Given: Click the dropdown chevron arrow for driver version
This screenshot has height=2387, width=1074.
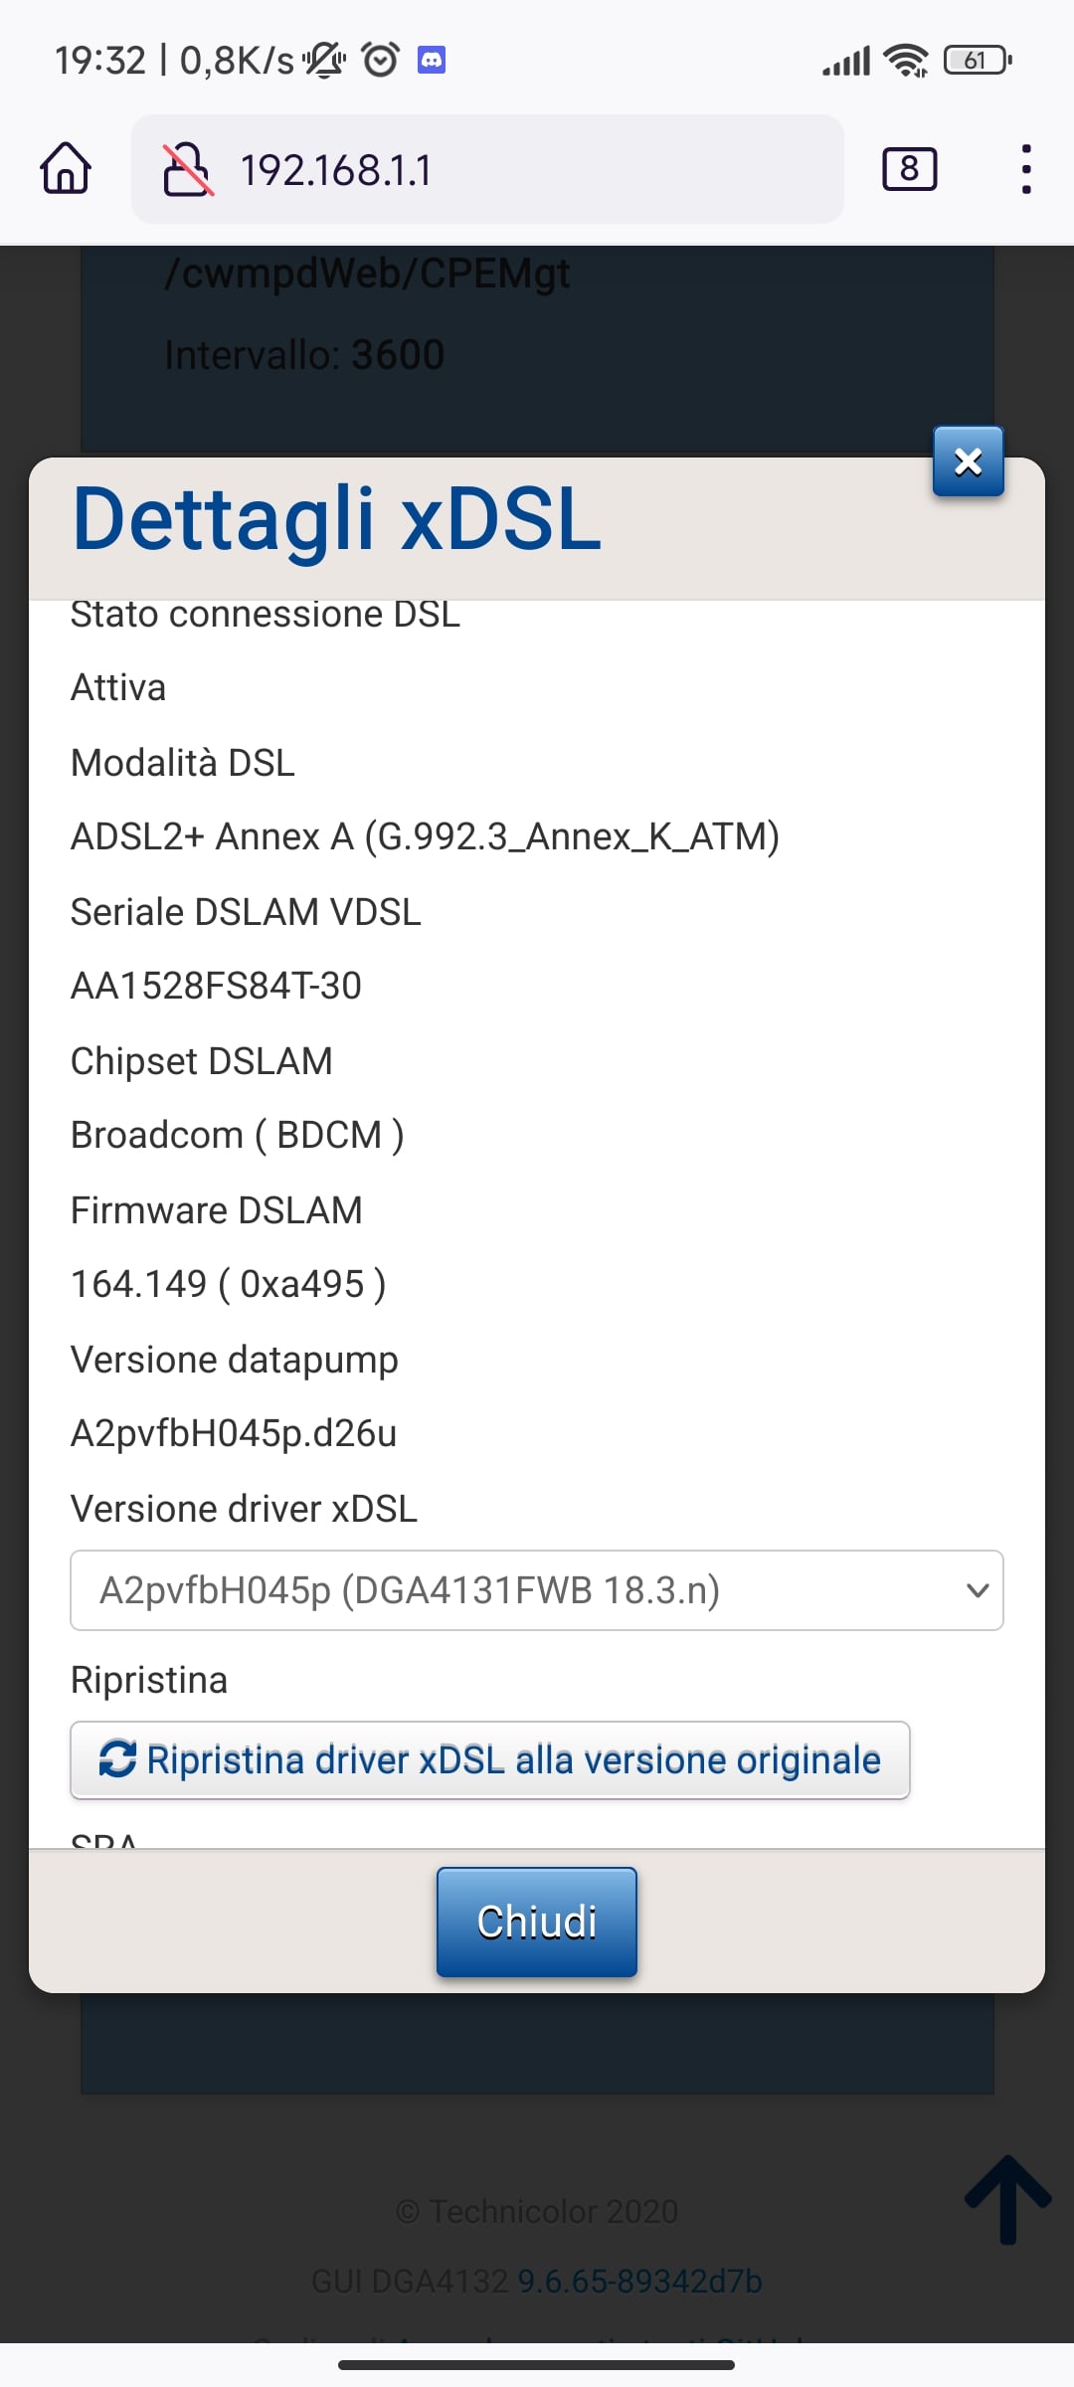Looking at the screenshot, I should click(x=978, y=1590).
